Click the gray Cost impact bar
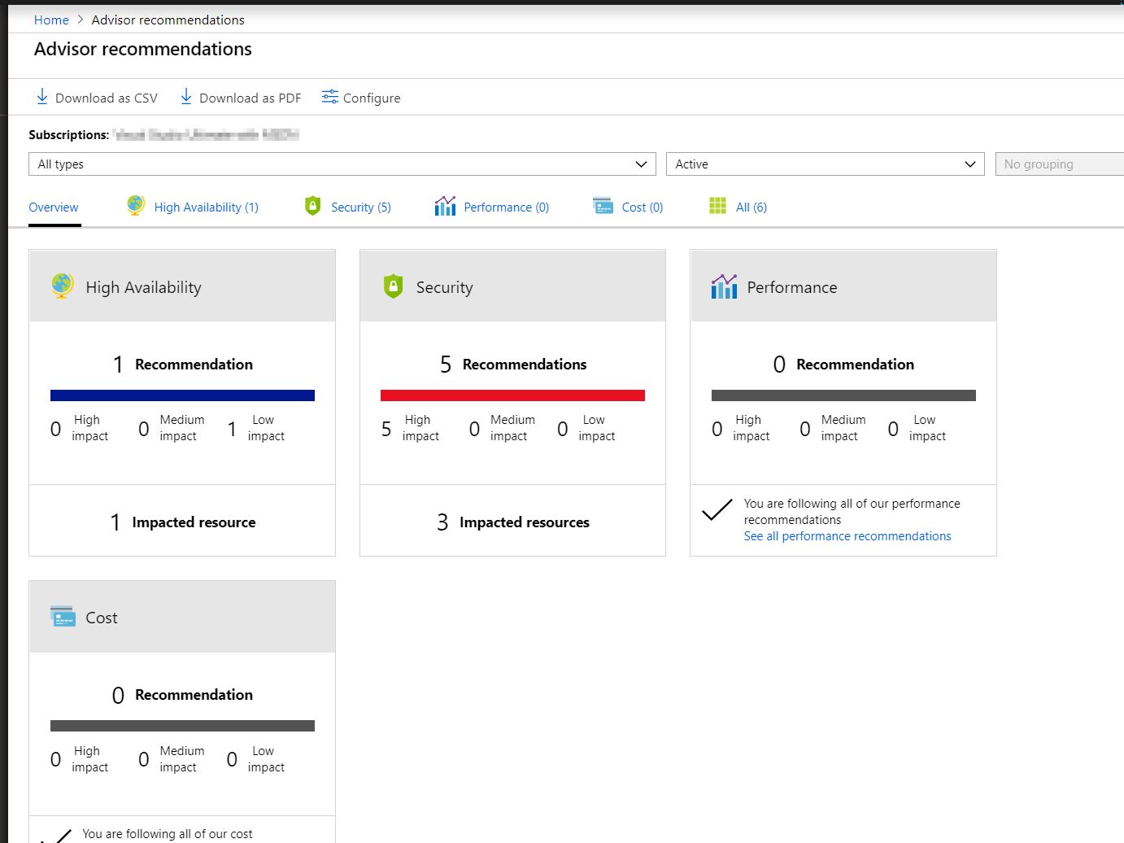 [x=182, y=726]
